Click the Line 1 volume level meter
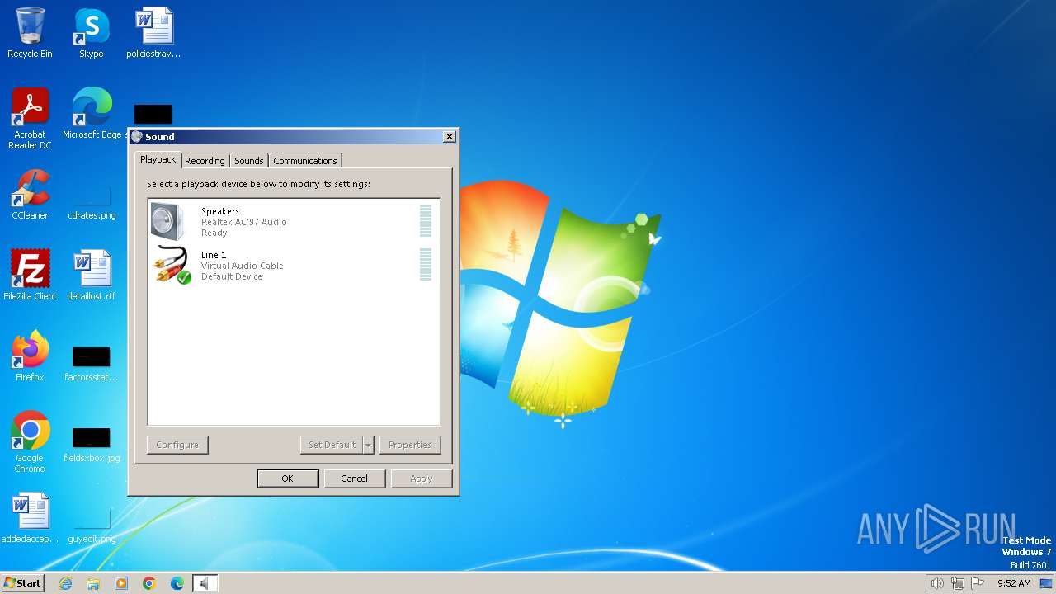 coord(426,265)
